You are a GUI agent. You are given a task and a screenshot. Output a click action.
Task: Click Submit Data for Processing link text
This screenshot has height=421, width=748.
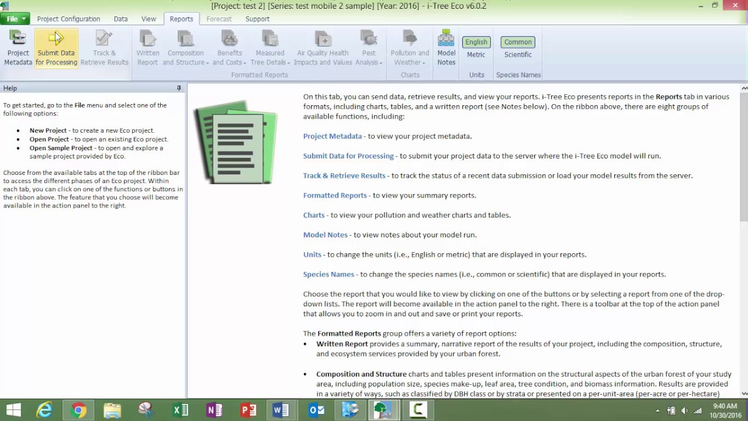click(x=348, y=156)
